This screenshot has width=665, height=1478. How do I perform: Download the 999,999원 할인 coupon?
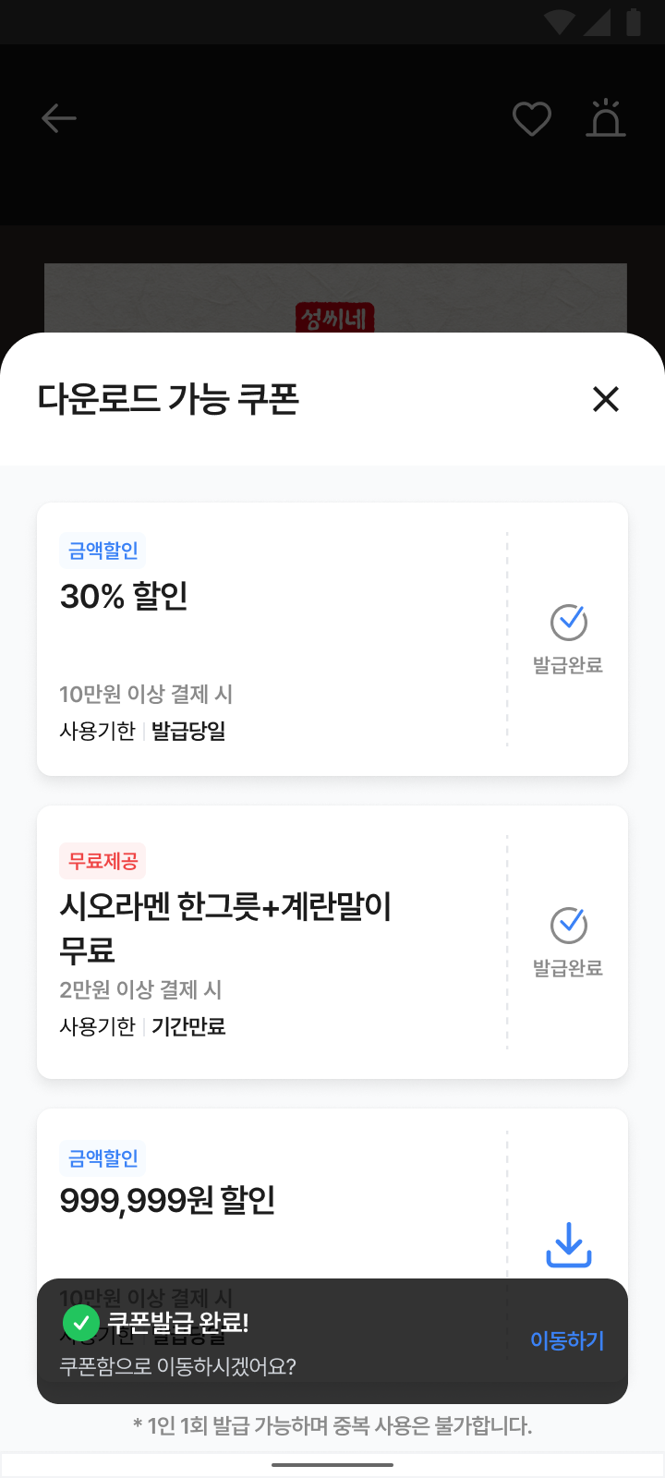click(x=569, y=1244)
